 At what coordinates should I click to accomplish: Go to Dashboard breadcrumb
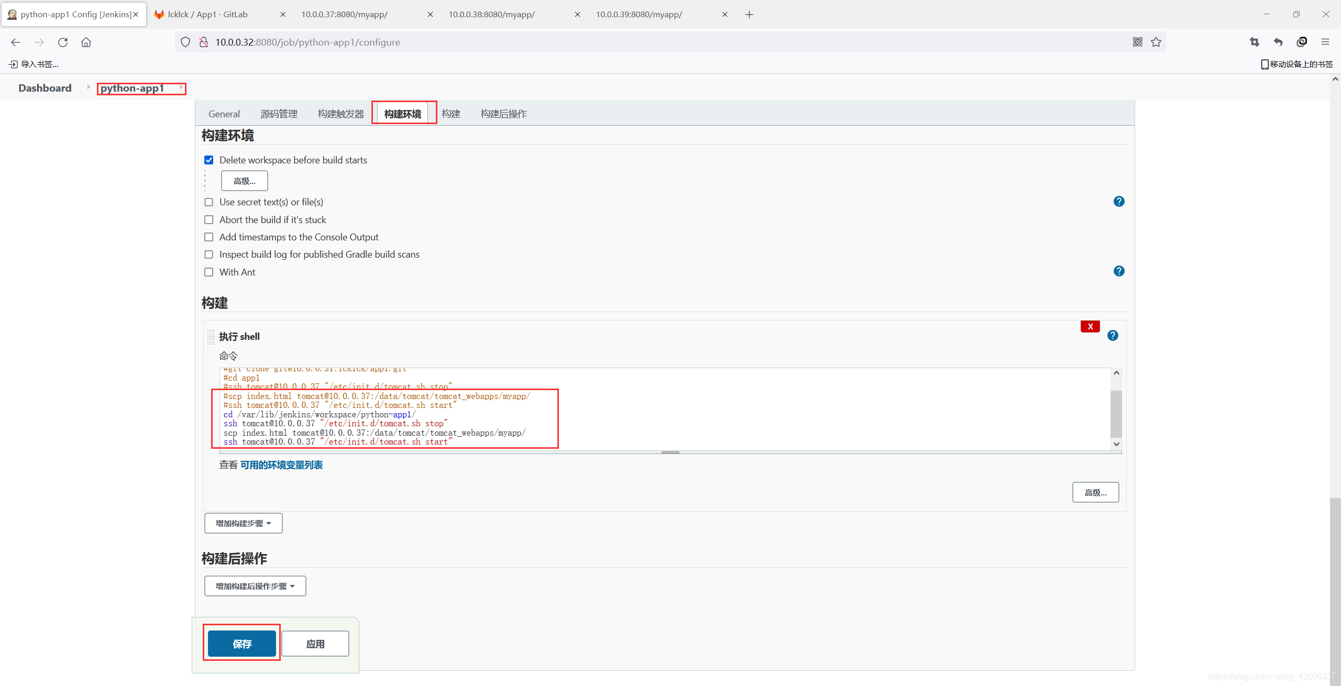tap(45, 88)
